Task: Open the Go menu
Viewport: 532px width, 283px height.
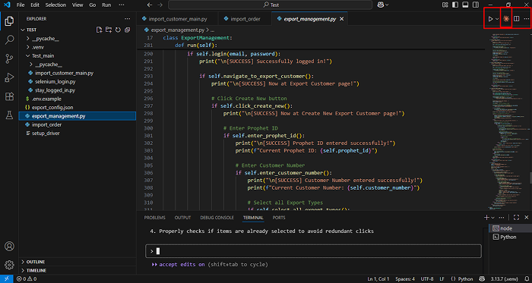Action: pyautogui.click(x=92, y=5)
